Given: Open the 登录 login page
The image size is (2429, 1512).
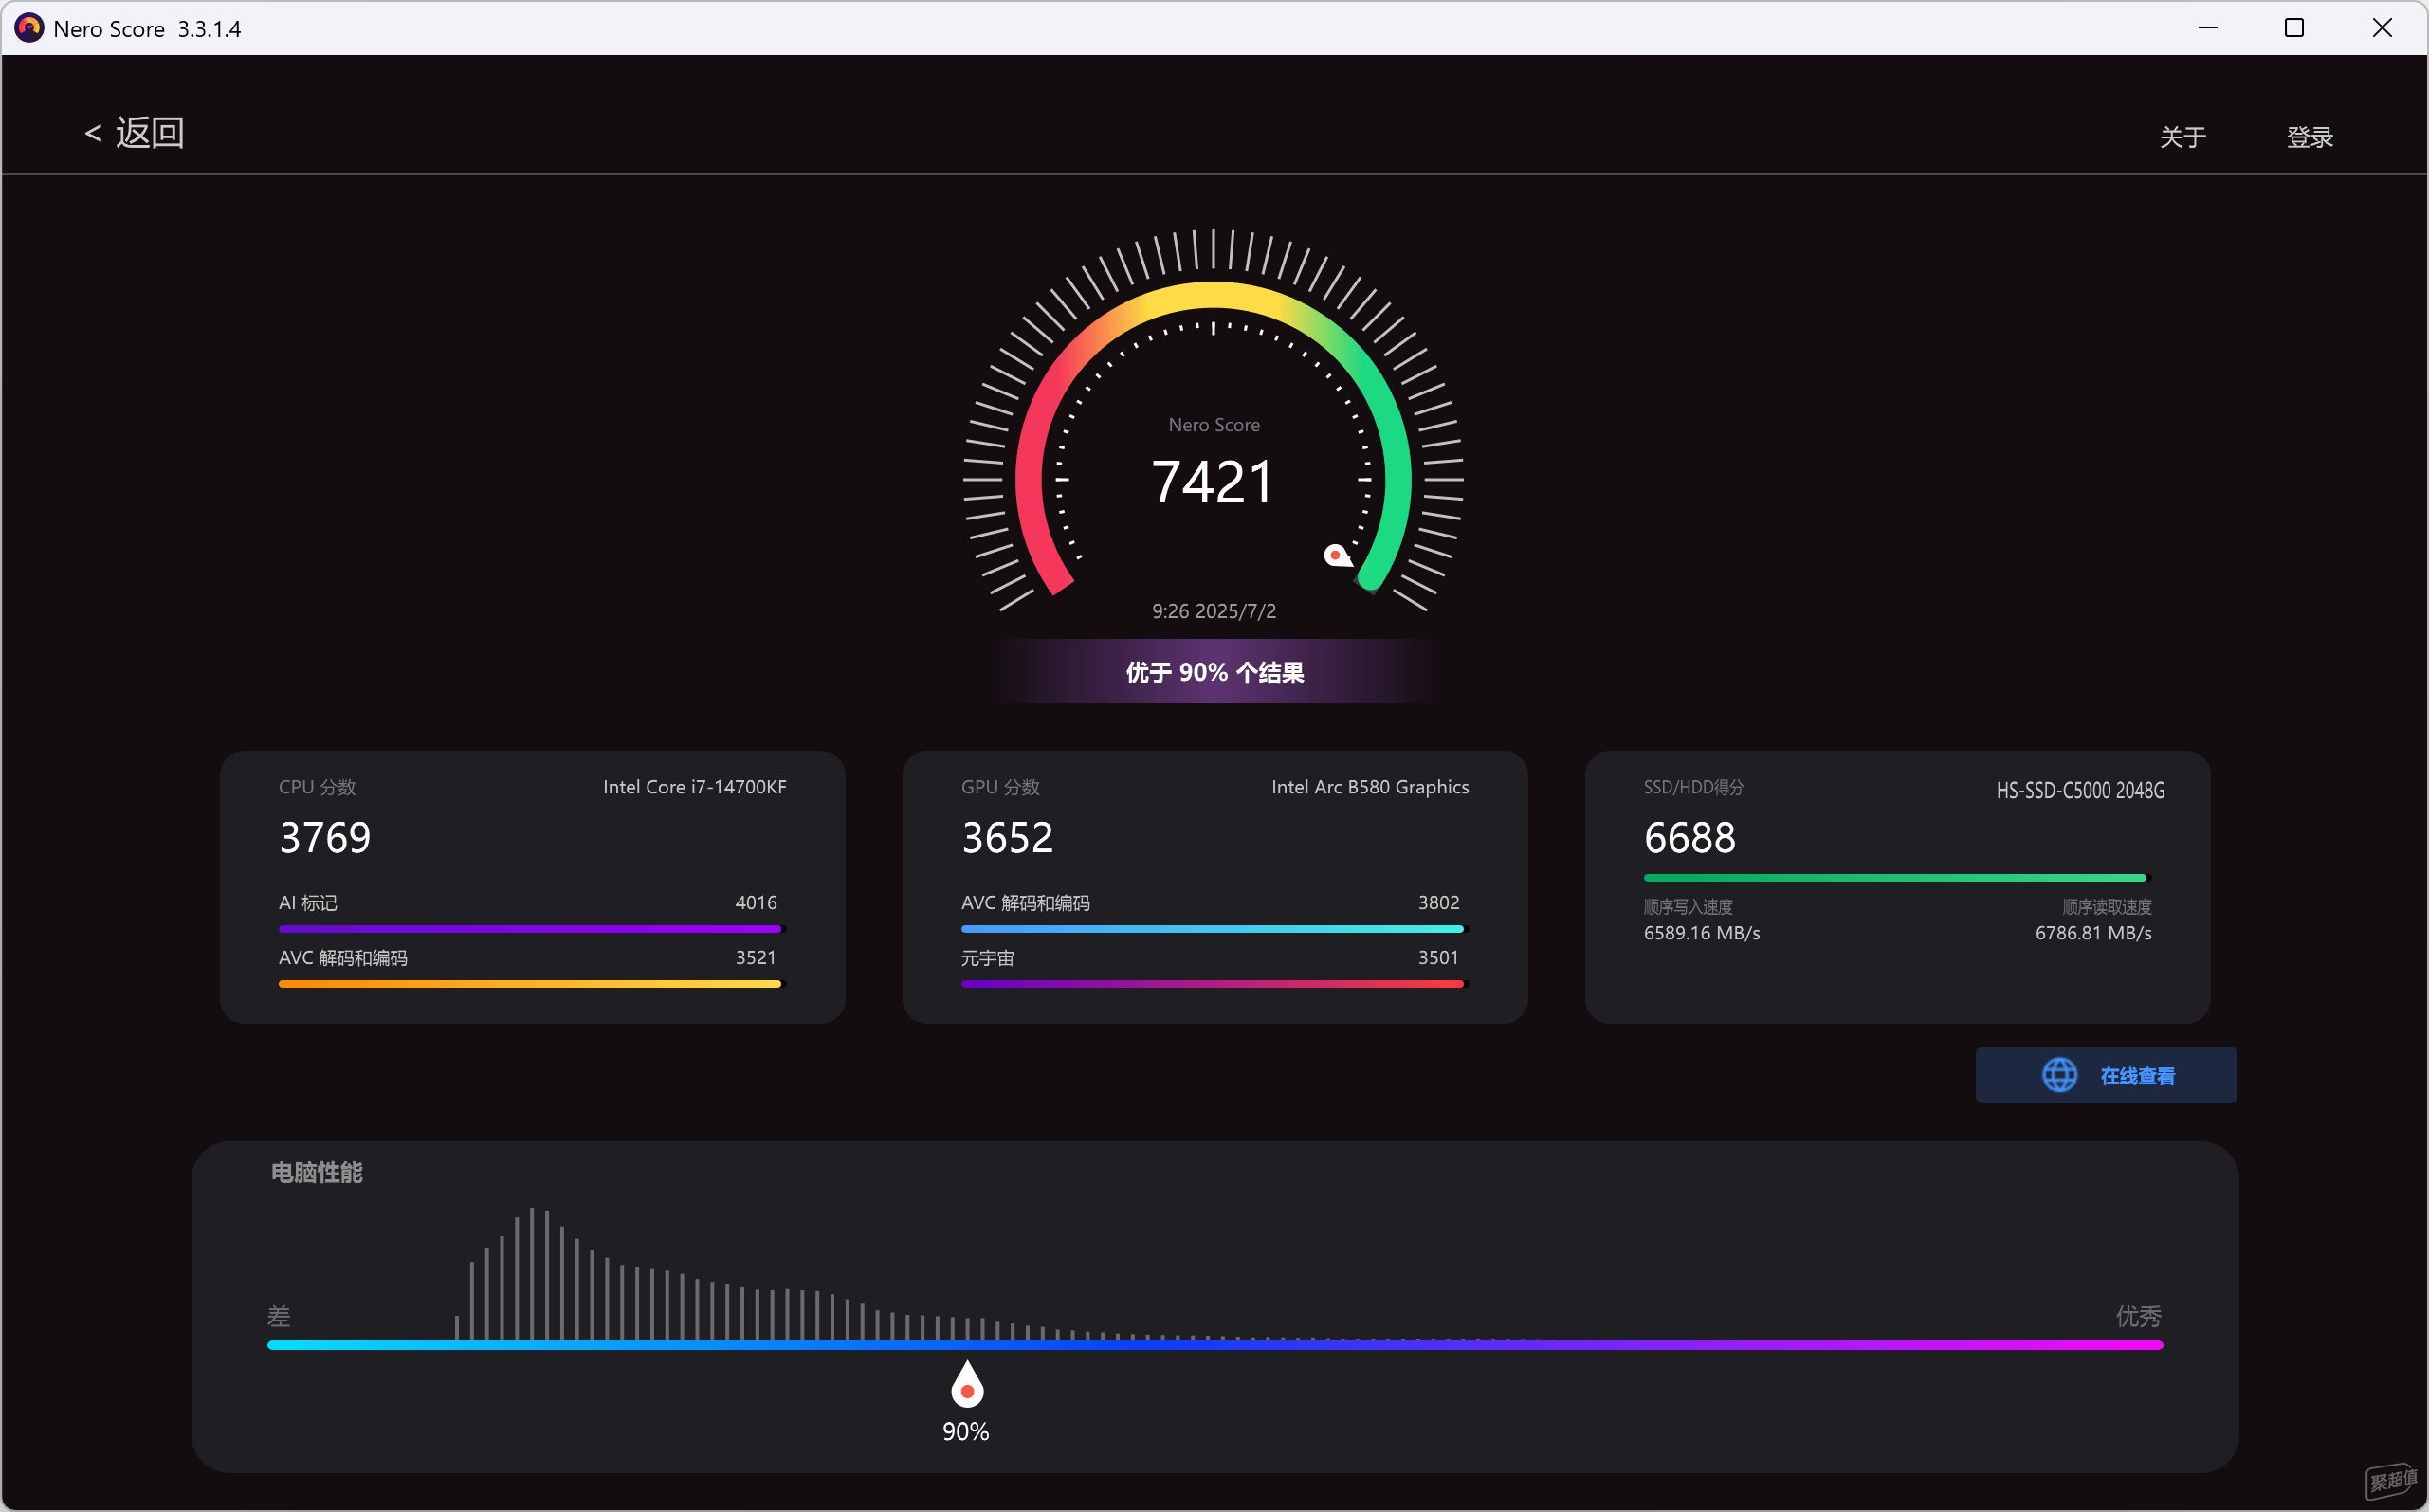Looking at the screenshot, I should (x=2309, y=137).
